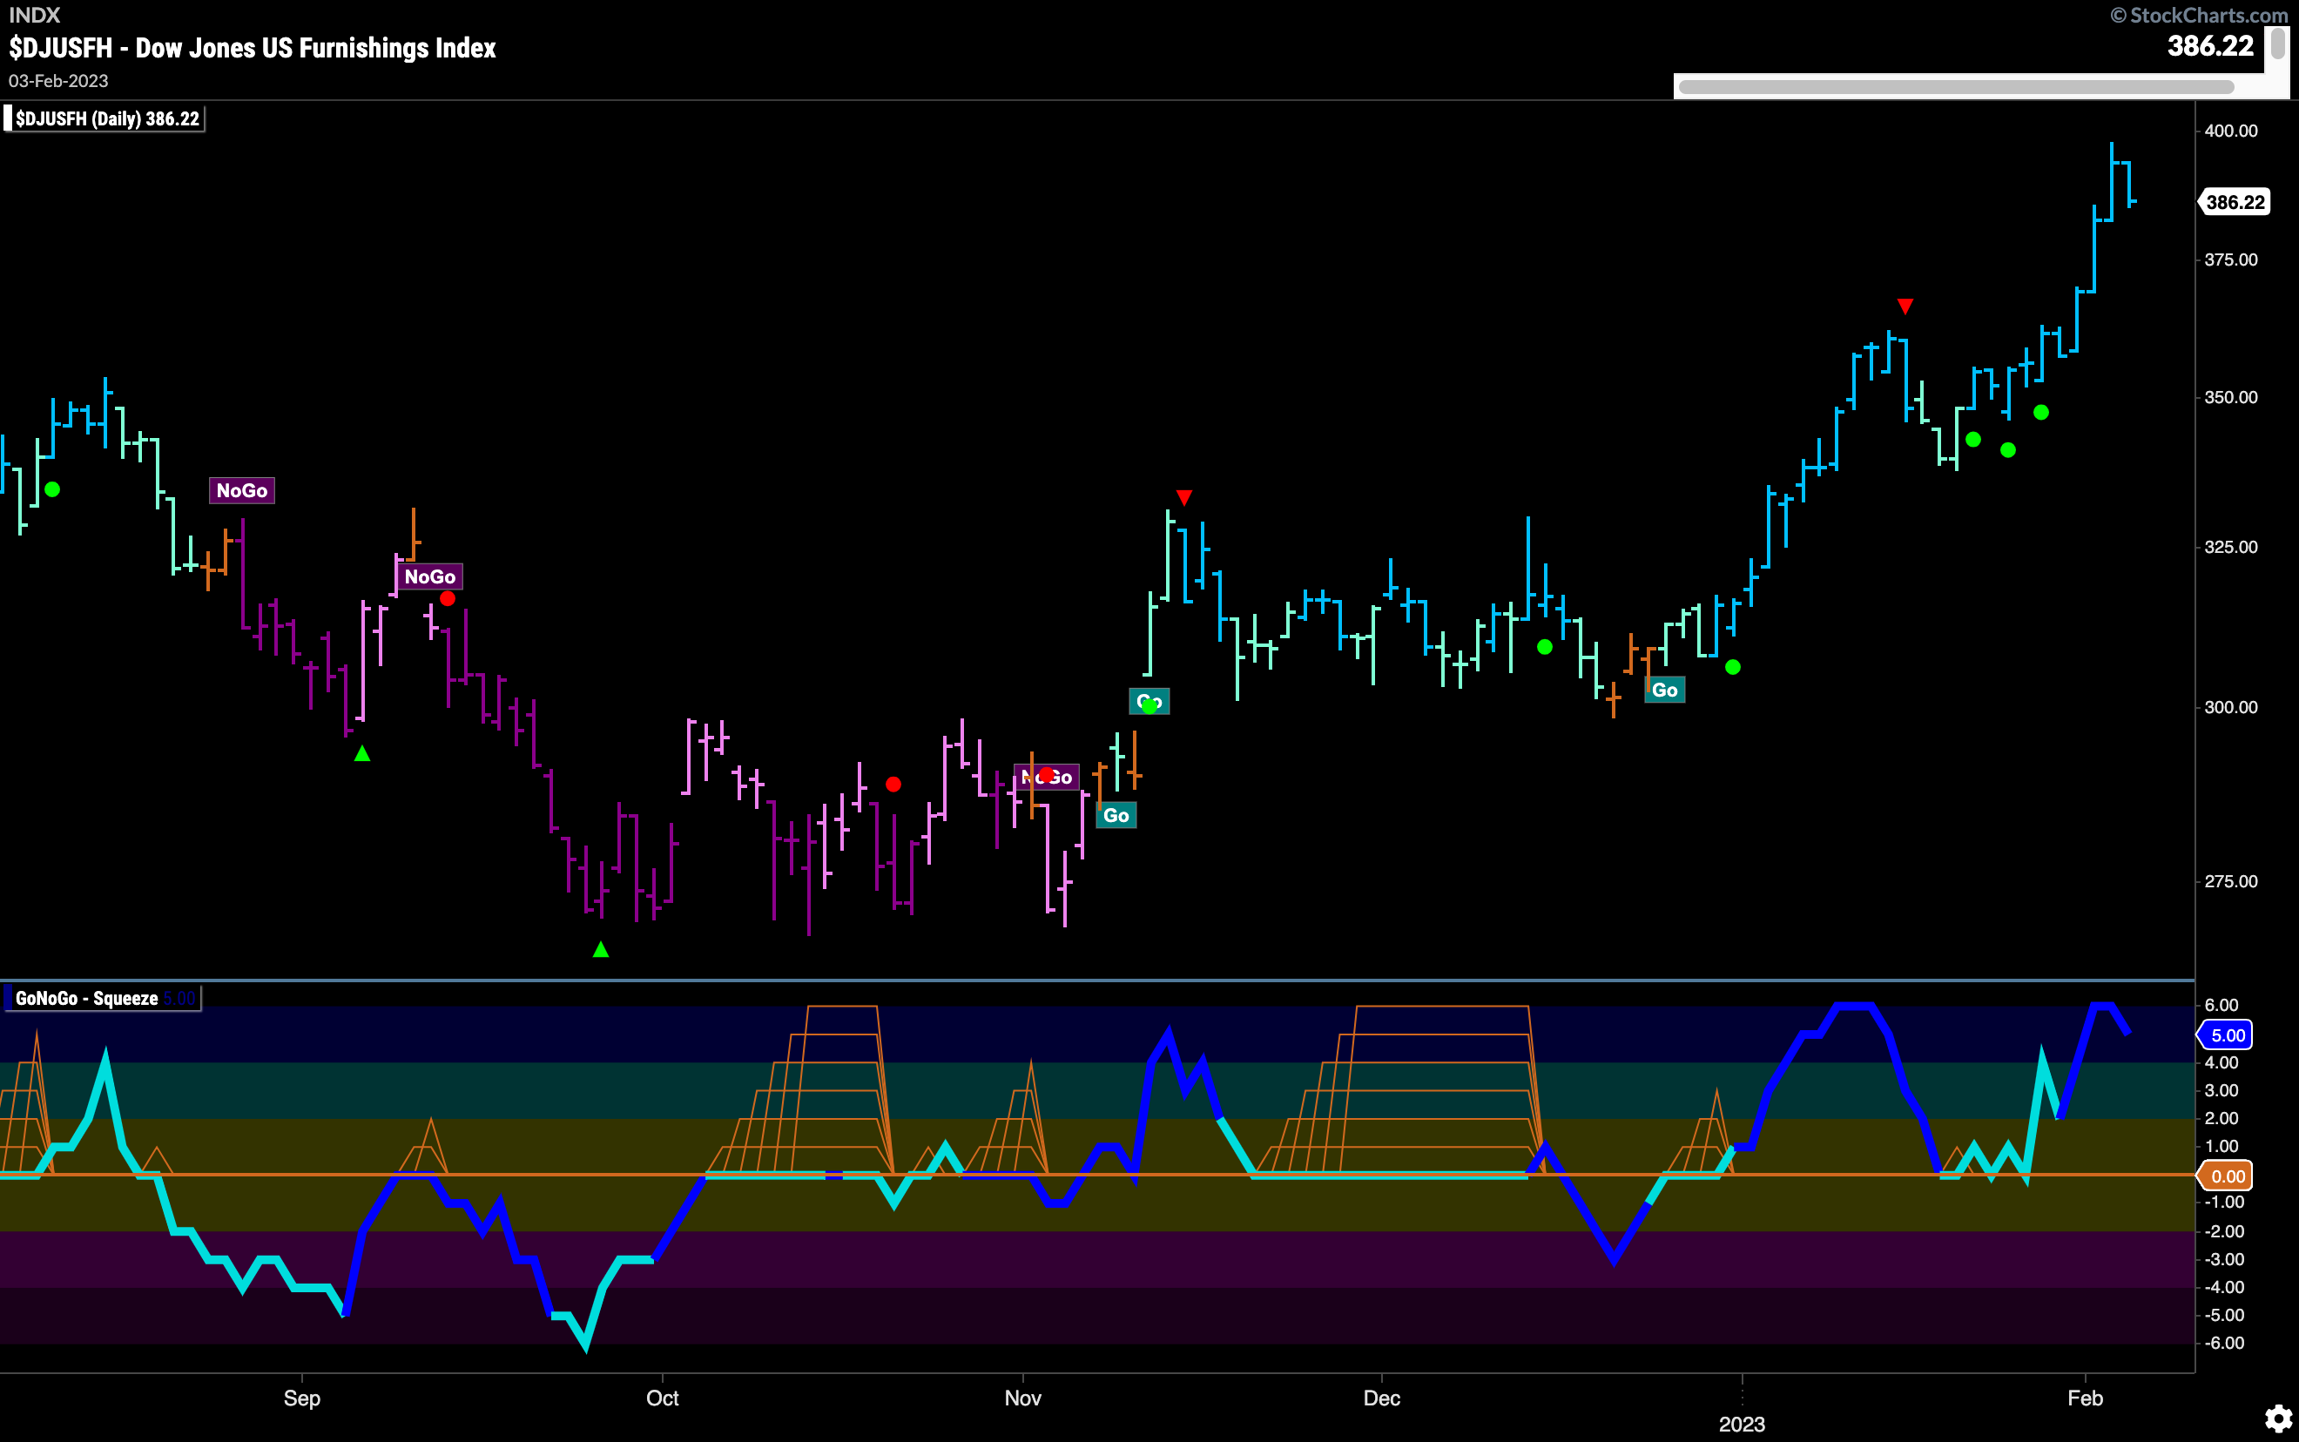The width and height of the screenshot is (2299, 1442).
Task: Click the orange 0.00 zero-line tag
Action: [2227, 1177]
